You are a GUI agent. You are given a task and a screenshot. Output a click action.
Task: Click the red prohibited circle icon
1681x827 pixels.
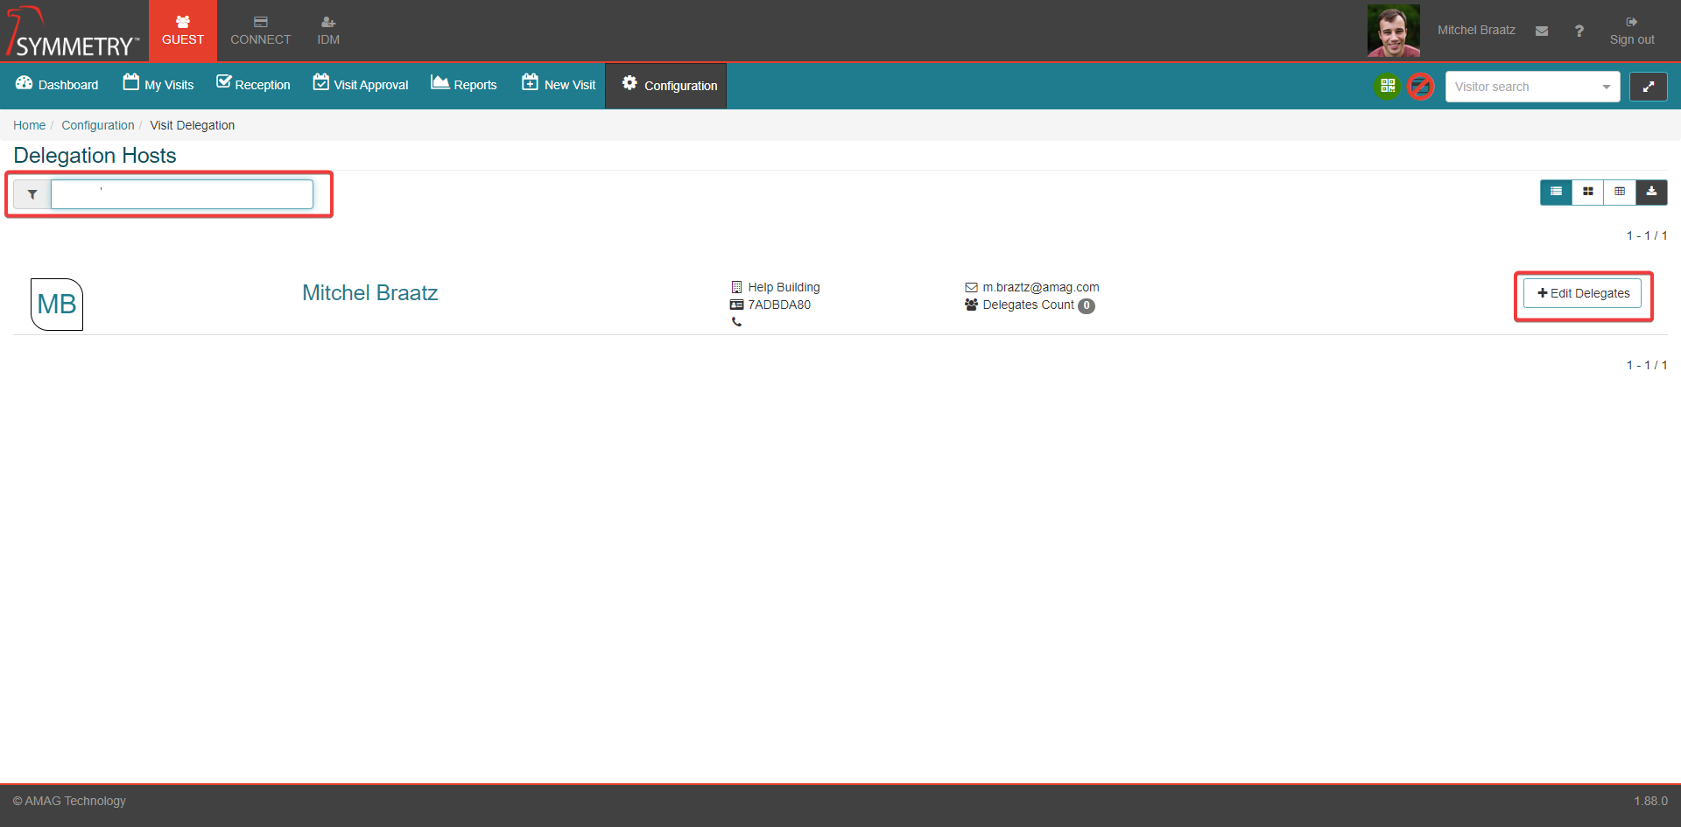tap(1421, 86)
